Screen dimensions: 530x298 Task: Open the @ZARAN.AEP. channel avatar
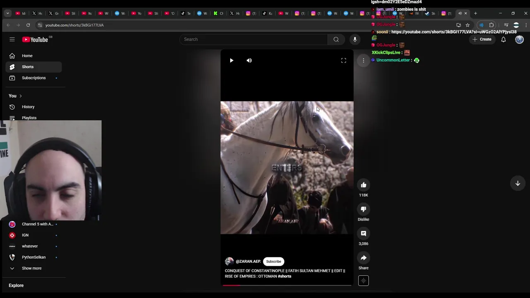point(229,262)
